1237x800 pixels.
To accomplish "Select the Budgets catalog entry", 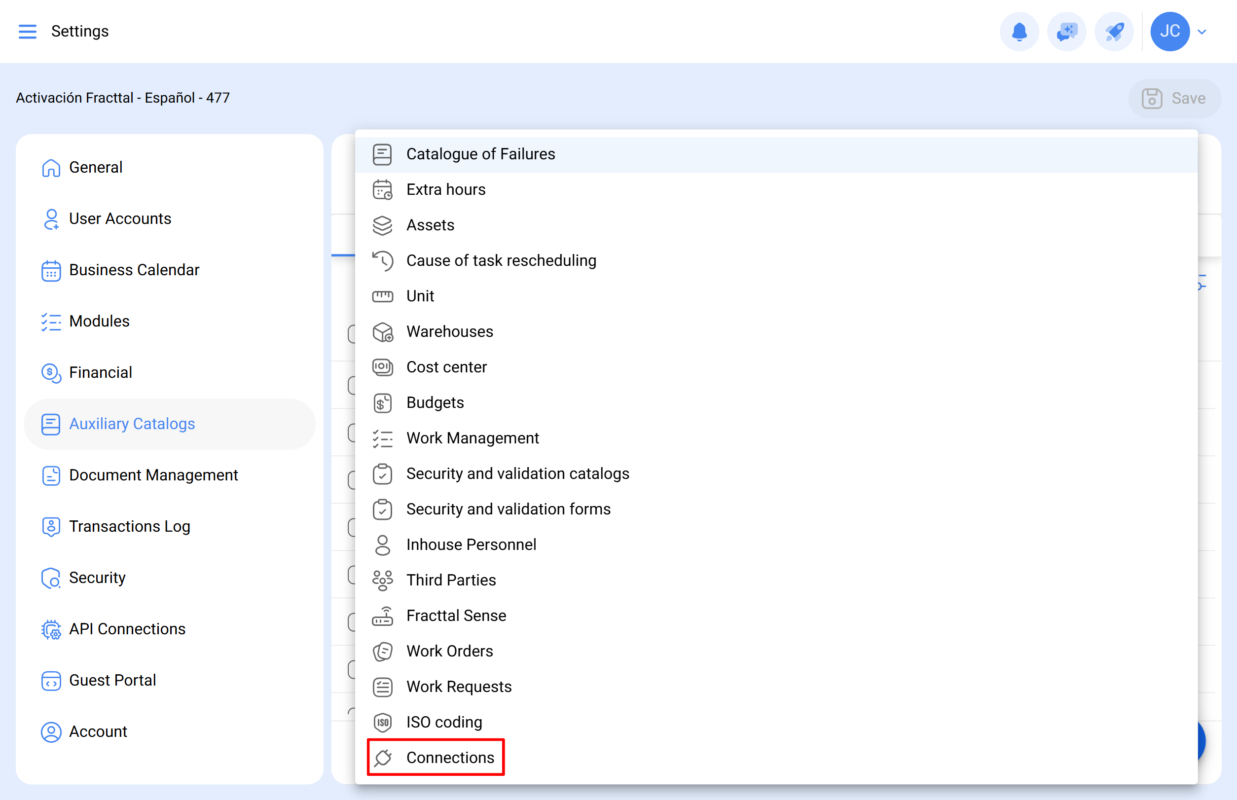I will pos(435,402).
